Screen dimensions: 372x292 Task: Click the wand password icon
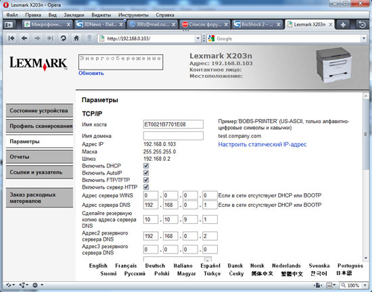[89, 38]
